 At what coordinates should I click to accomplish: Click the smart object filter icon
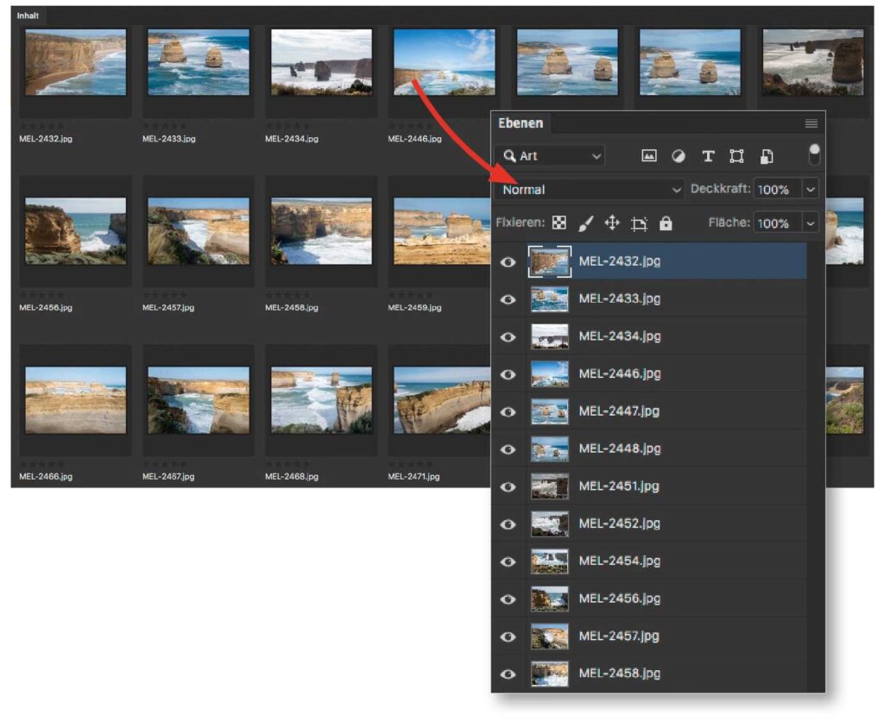(766, 156)
